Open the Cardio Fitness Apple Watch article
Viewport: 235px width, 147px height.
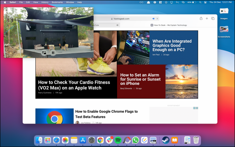(74, 85)
